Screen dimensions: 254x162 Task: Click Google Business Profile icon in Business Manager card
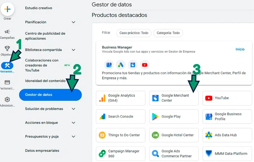click(x=109, y=65)
